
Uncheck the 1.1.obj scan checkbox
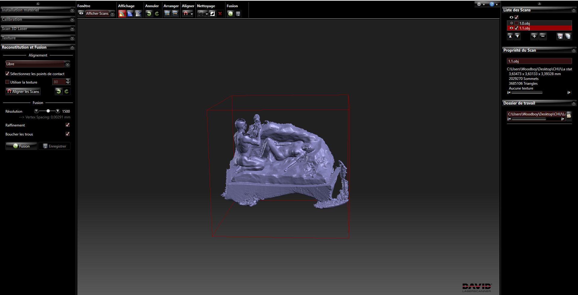click(x=517, y=28)
